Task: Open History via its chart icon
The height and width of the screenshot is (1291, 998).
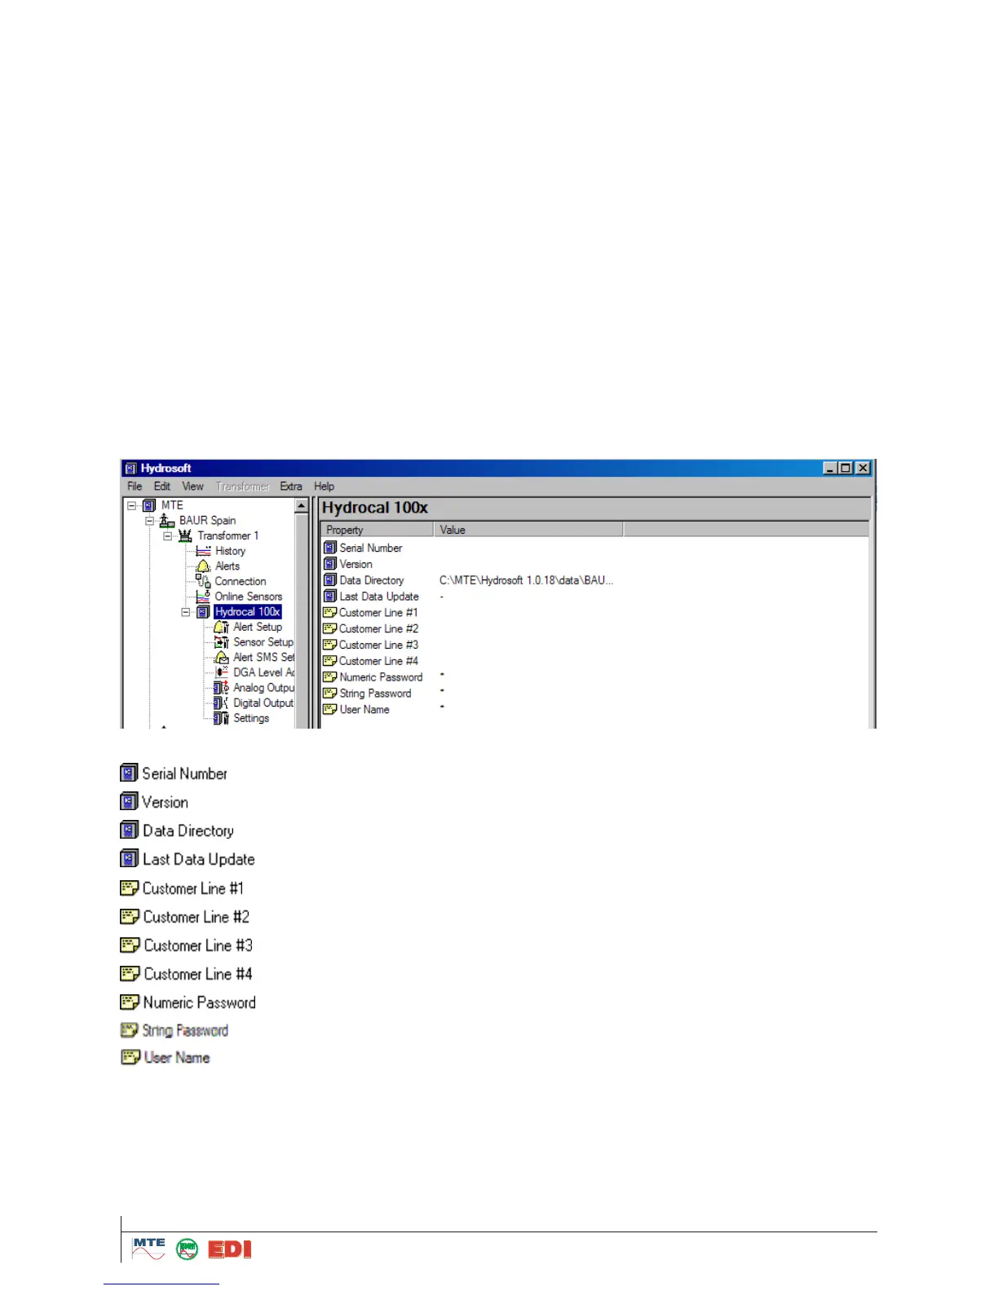Action: tap(203, 551)
